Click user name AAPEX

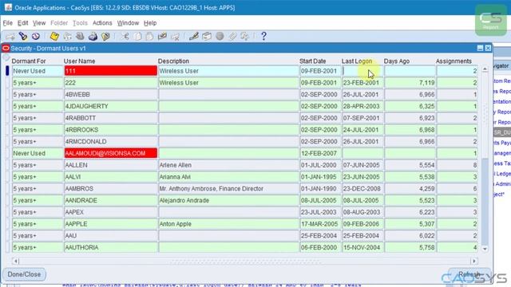110,212
